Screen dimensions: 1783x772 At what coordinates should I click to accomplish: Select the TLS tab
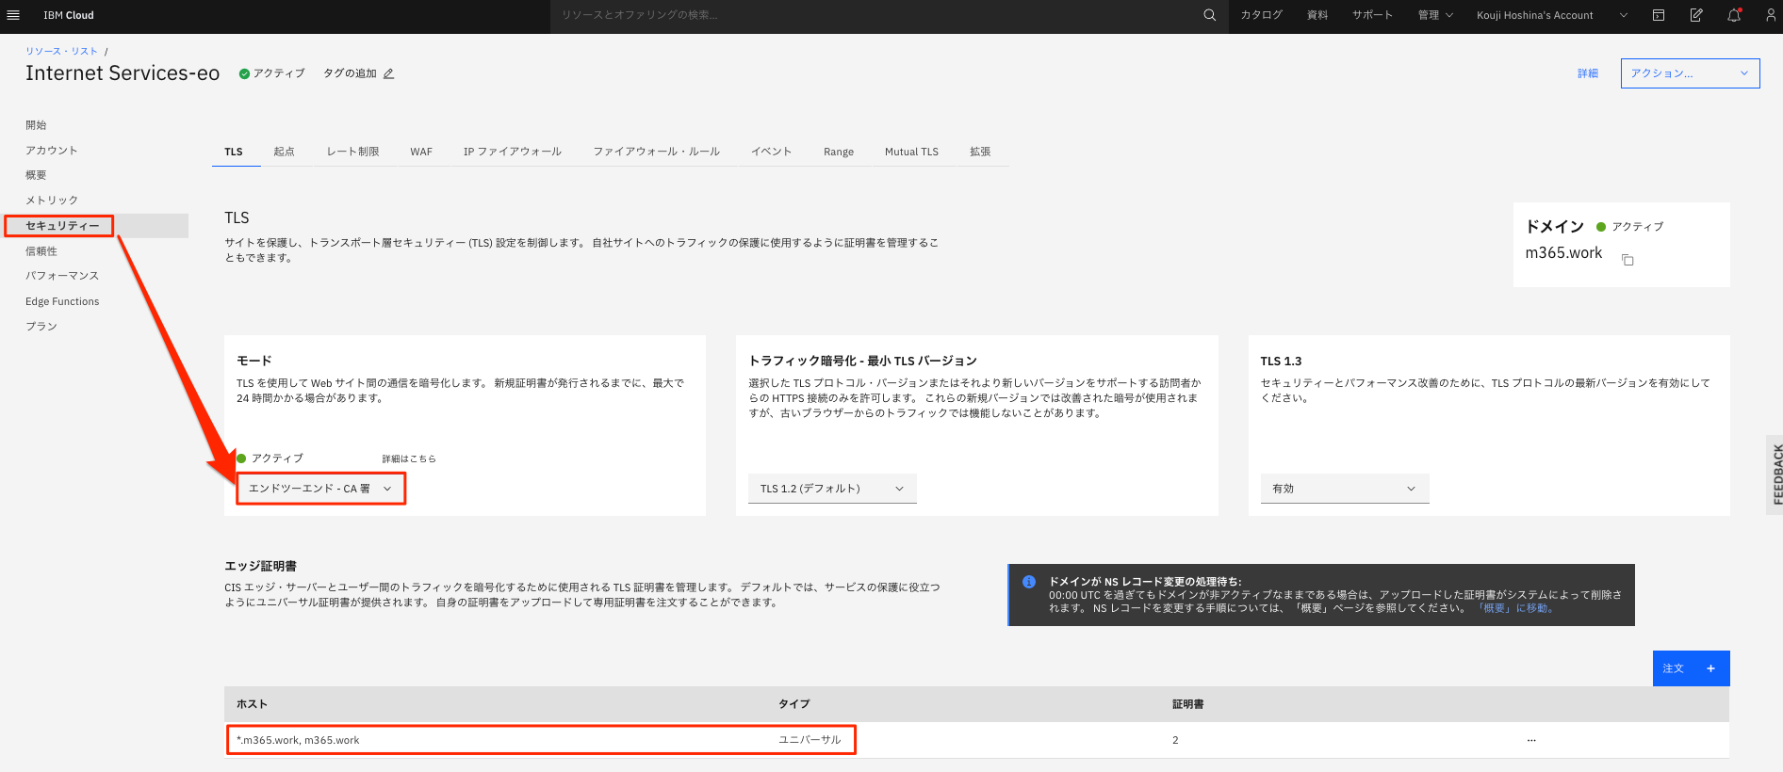pyautogui.click(x=234, y=152)
